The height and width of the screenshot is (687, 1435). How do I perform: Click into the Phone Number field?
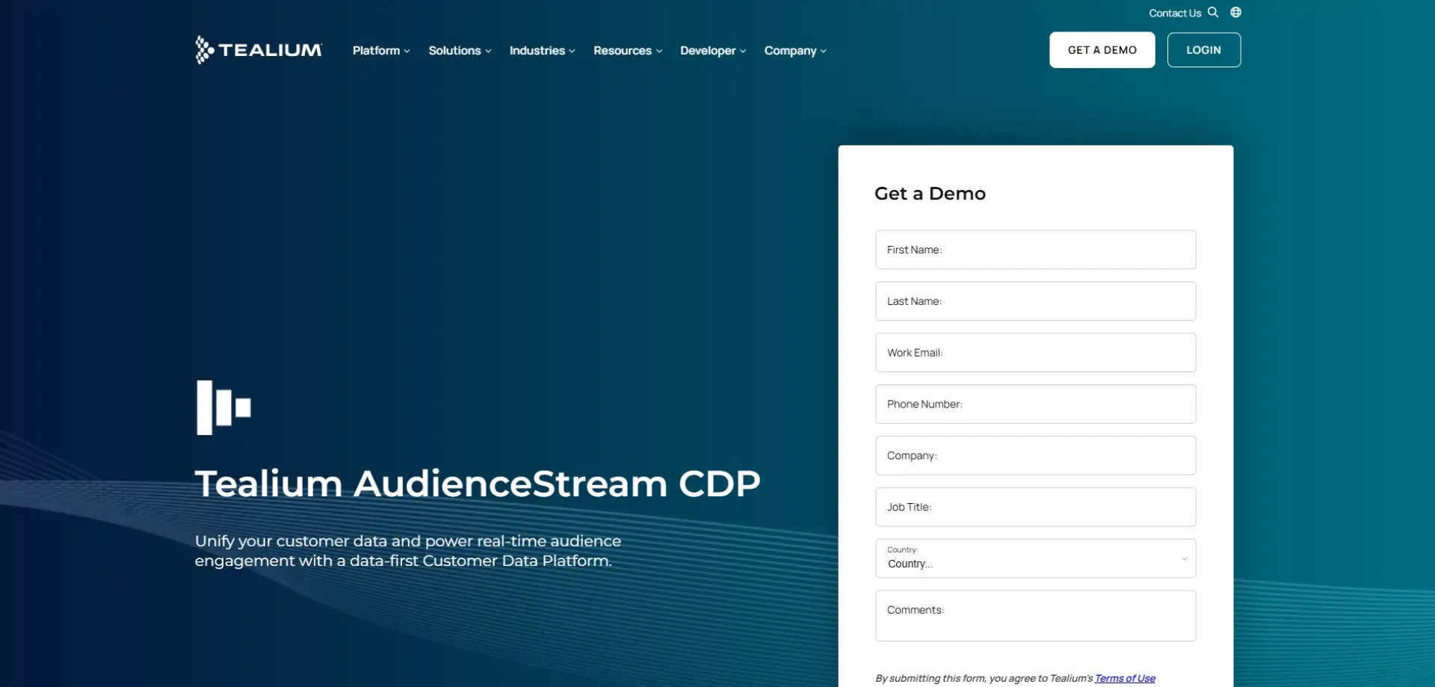click(x=1035, y=404)
